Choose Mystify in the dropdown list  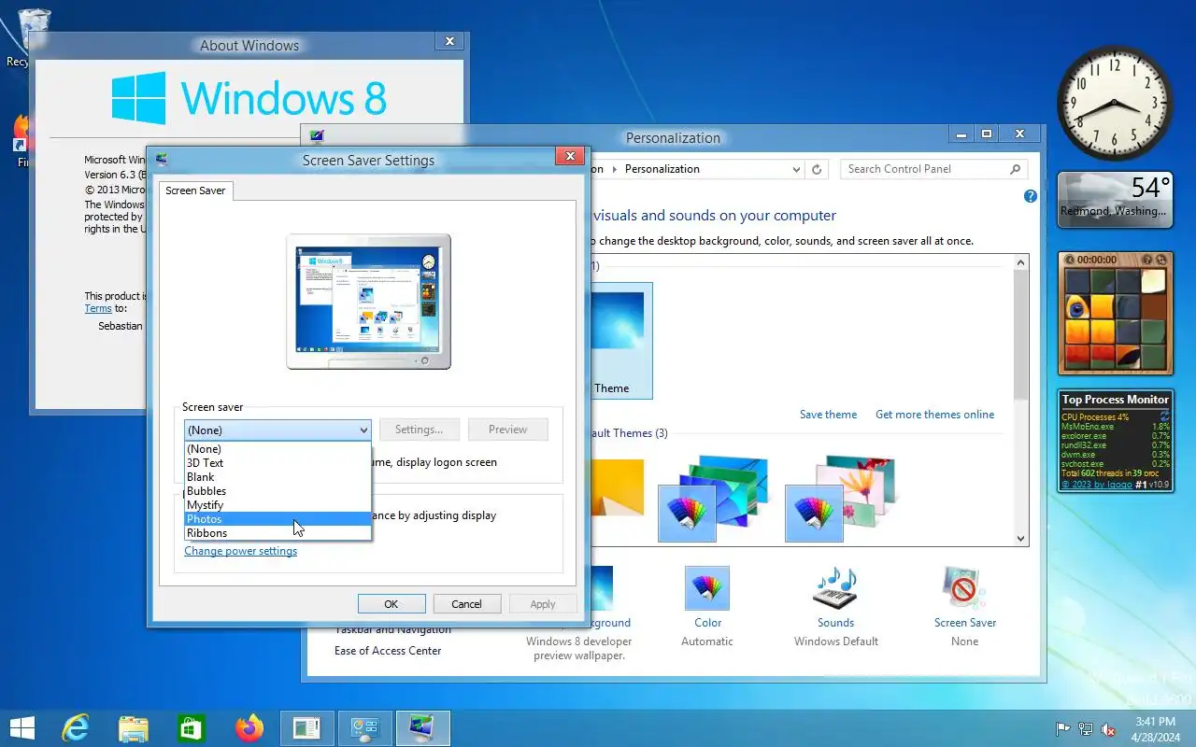pyautogui.click(x=278, y=505)
